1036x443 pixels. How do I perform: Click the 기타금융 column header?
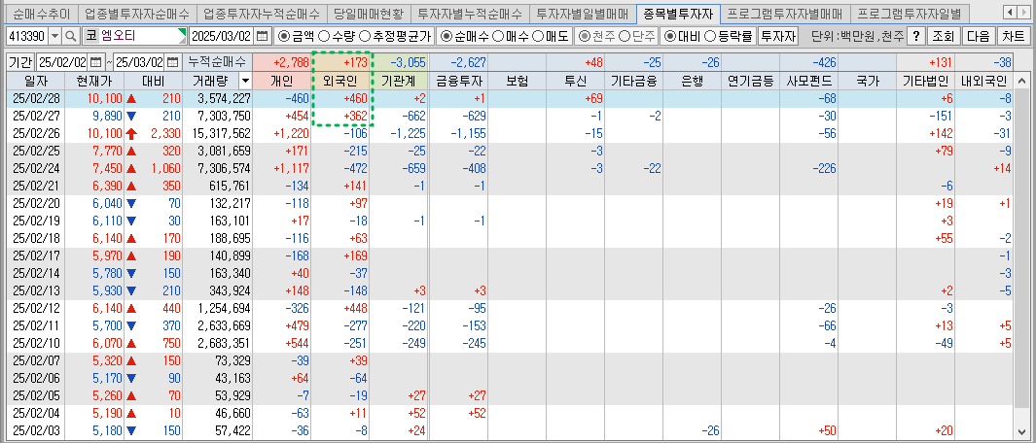coord(633,82)
